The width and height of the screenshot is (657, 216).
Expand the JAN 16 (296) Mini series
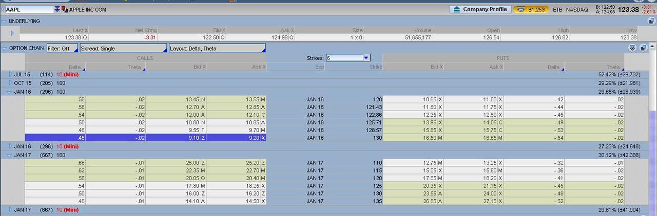tap(10, 146)
